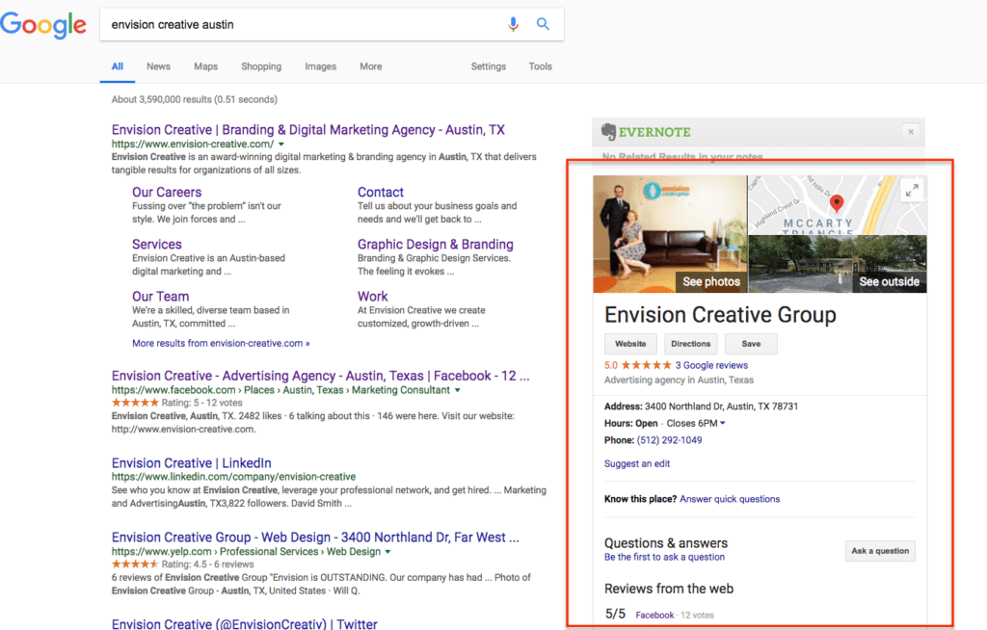
Task: Open the Envision Creative Twitter result
Action: pos(244,623)
